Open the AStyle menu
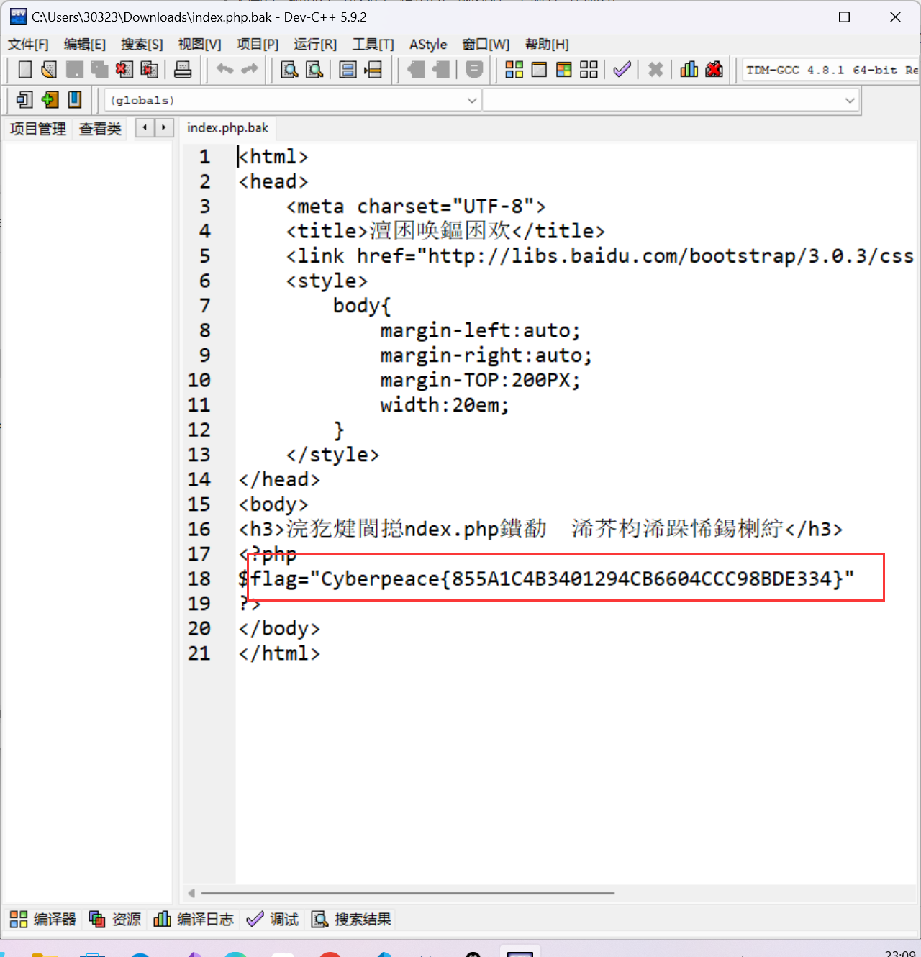The image size is (921, 957). click(428, 45)
